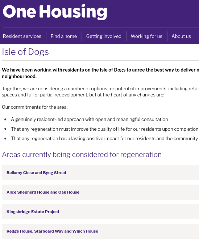Click the One Housing logo
Screen dimensions: 199x242
(55, 12)
